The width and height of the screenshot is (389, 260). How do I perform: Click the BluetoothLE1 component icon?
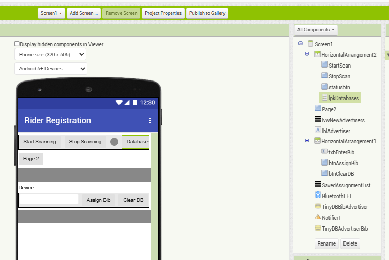tap(318, 196)
